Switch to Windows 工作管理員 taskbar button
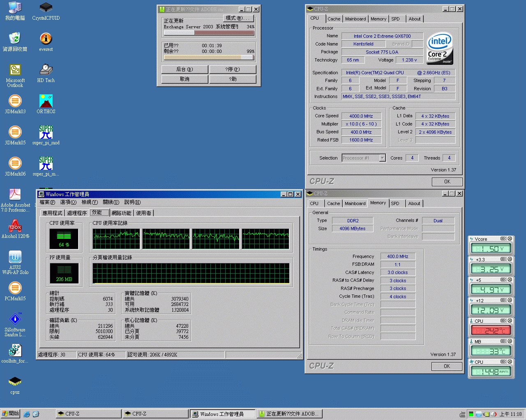This screenshot has height=420, width=526. 222,414
